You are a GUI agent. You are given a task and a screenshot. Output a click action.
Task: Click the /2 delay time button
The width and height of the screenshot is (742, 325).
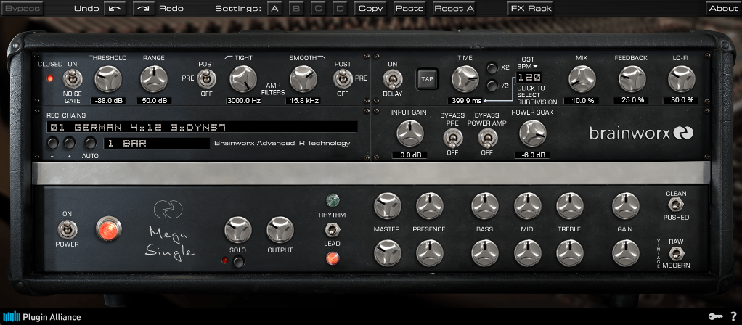(493, 86)
